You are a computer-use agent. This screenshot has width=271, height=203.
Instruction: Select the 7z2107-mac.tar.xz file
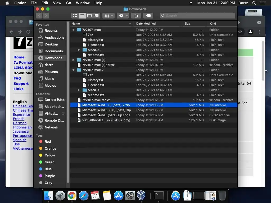pos(154,100)
